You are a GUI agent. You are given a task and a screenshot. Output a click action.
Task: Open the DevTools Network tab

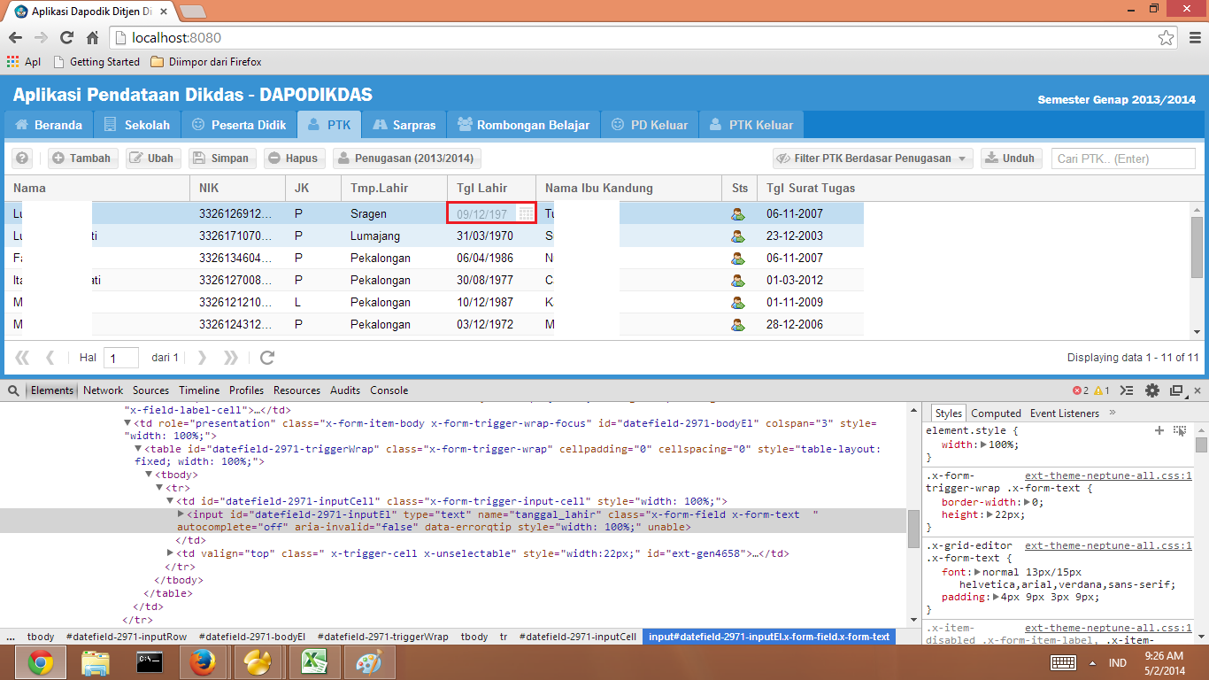(x=104, y=390)
